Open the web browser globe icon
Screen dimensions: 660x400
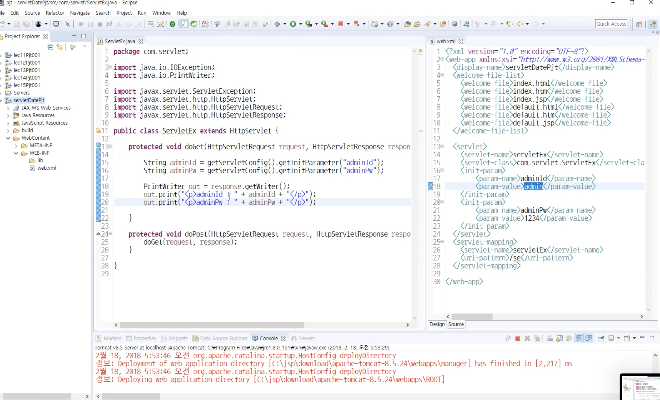tap(455, 24)
